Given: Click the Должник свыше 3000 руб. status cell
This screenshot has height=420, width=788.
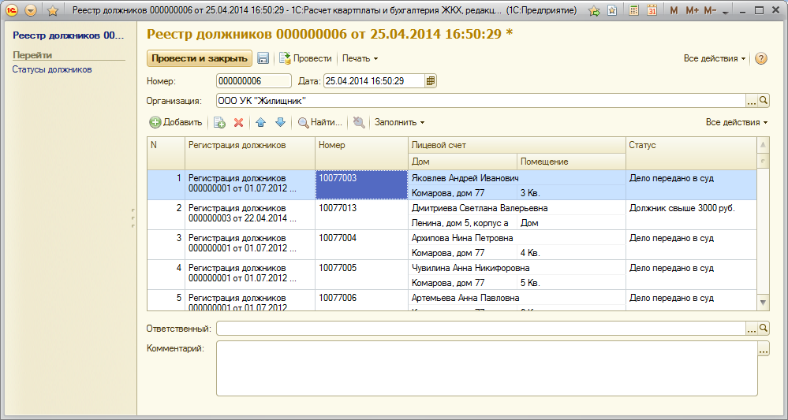Looking at the screenshot, I should point(691,215).
